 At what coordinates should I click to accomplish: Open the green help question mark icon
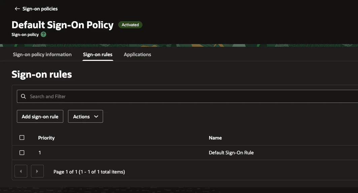click(x=43, y=34)
